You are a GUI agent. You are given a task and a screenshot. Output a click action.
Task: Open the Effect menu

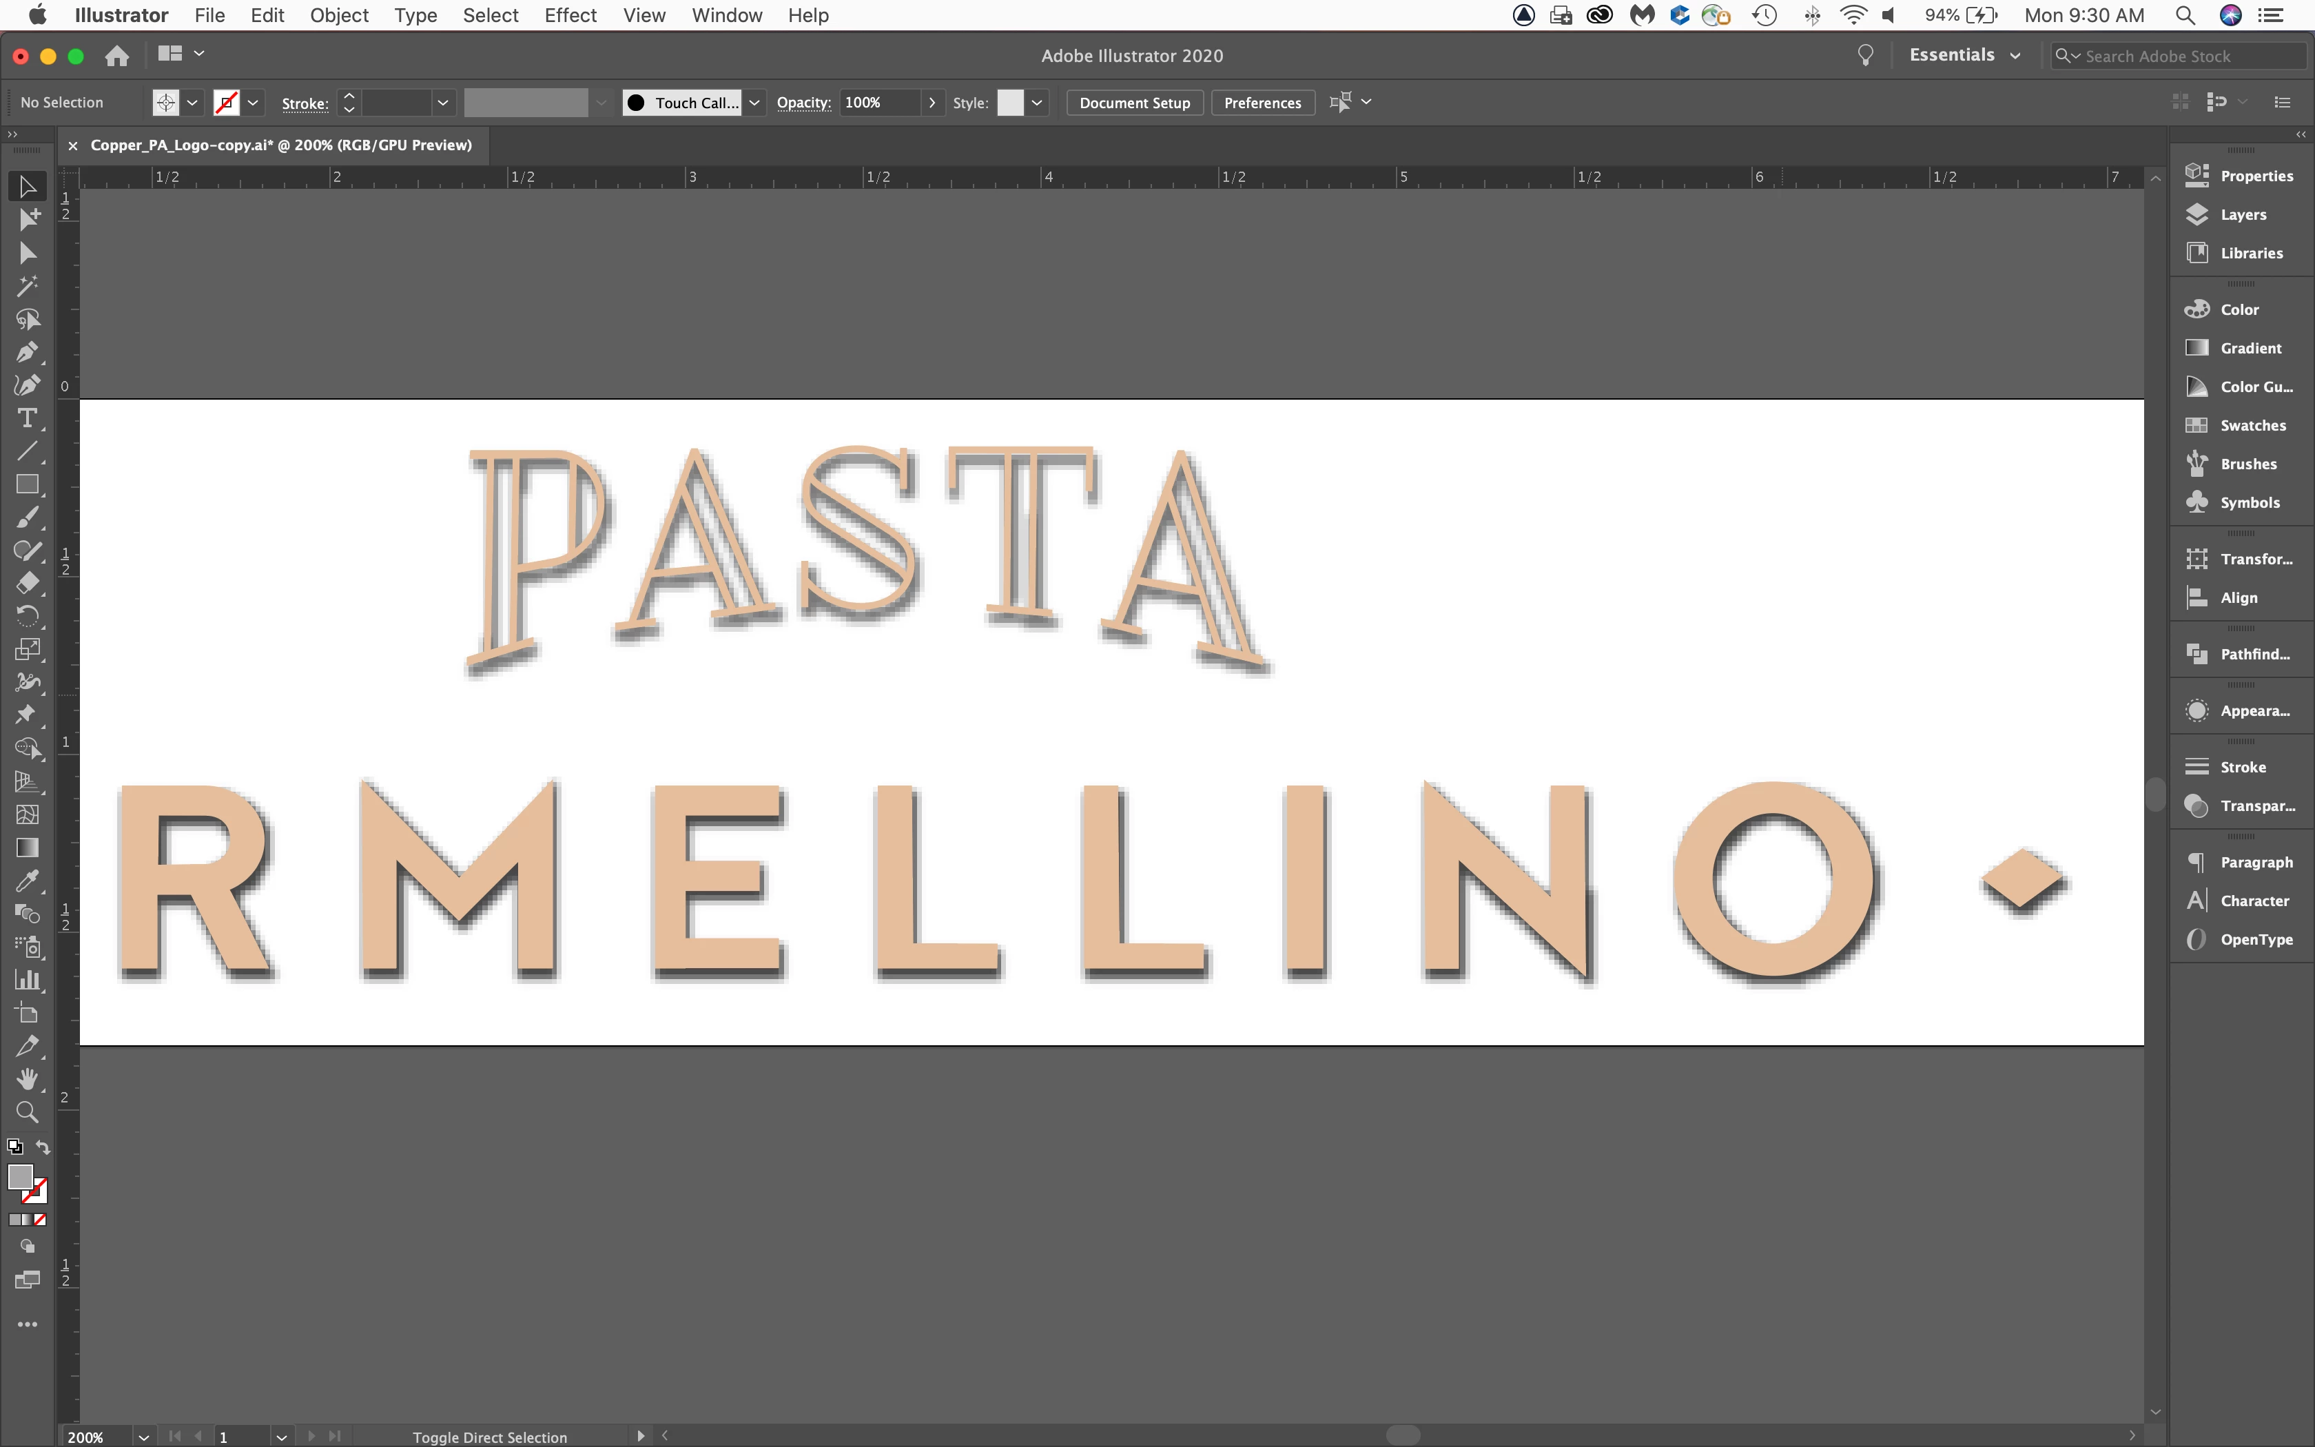point(570,15)
